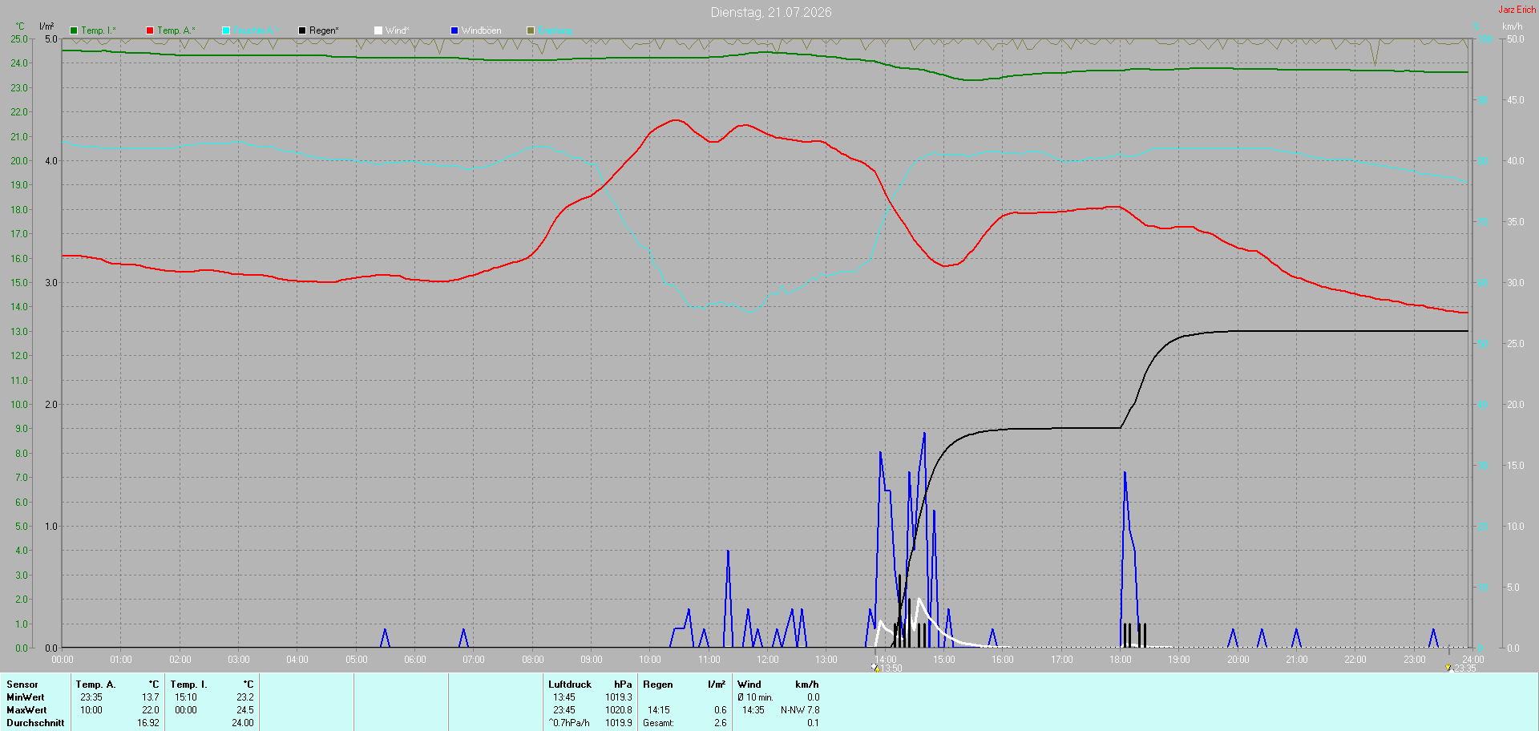Click the 'Sensor' header in the stats table
Screen dimensions: 1539x731
(x=22, y=685)
